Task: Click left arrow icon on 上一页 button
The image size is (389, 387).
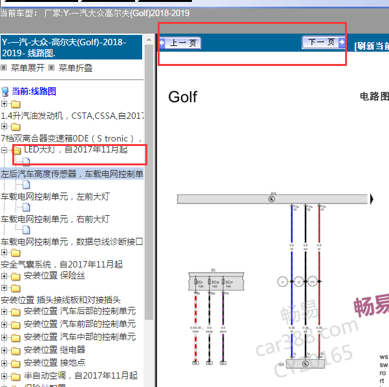Action: click(x=162, y=43)
